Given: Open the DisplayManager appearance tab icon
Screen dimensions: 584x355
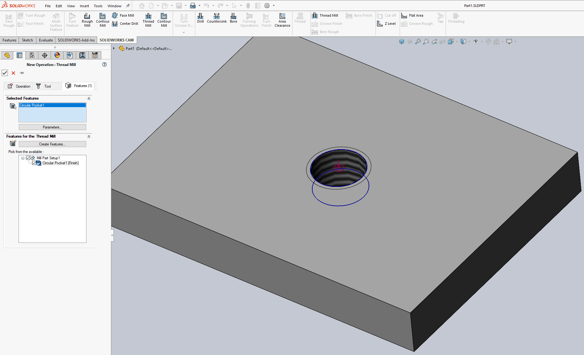Looking at the screenshot, I should click(57, 55).
